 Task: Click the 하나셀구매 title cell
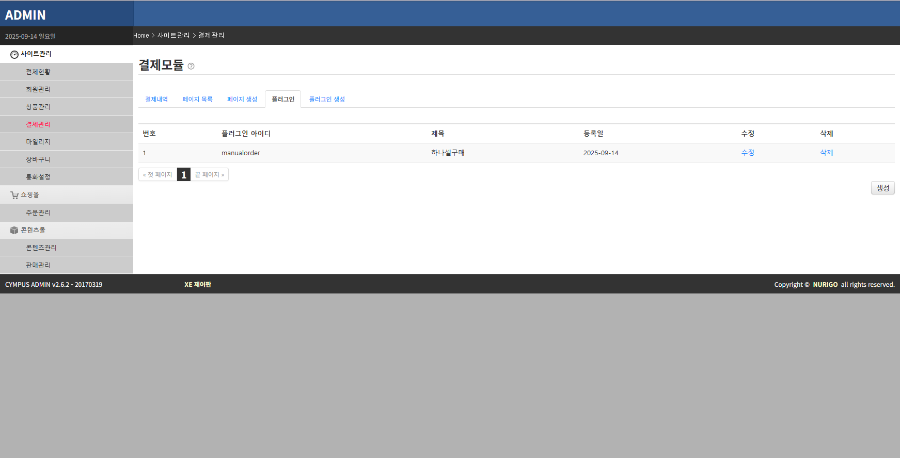448,153
